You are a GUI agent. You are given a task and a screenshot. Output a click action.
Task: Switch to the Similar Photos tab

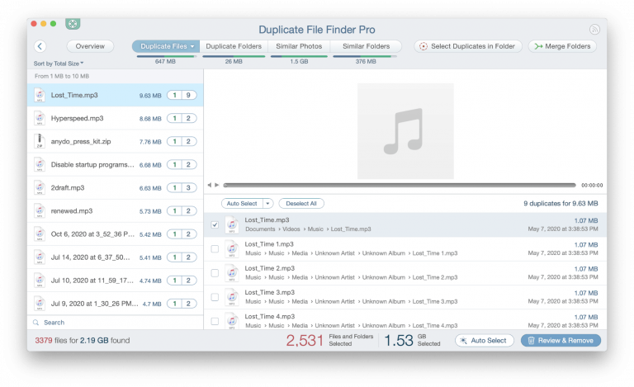pos(299,46)
